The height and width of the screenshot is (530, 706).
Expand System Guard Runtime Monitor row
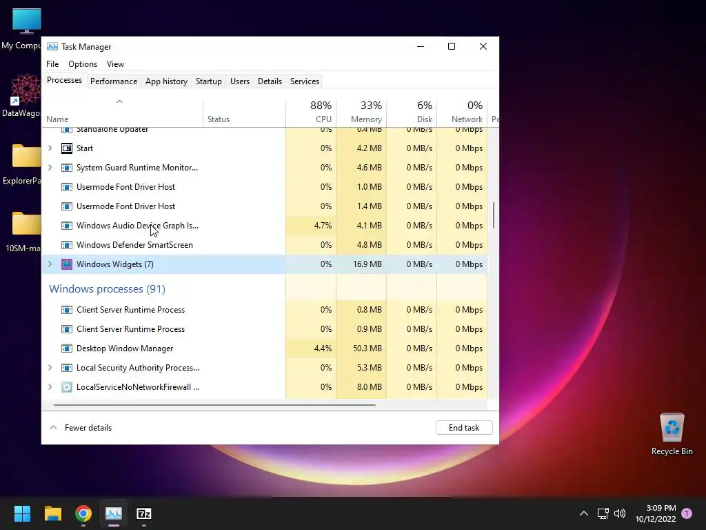[50, 168]
